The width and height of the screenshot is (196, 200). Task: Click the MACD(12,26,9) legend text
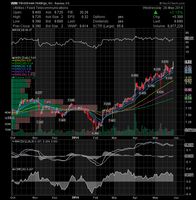[24, 142]
